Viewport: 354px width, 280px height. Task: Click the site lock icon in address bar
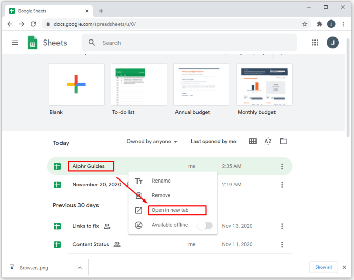(48, 24)
